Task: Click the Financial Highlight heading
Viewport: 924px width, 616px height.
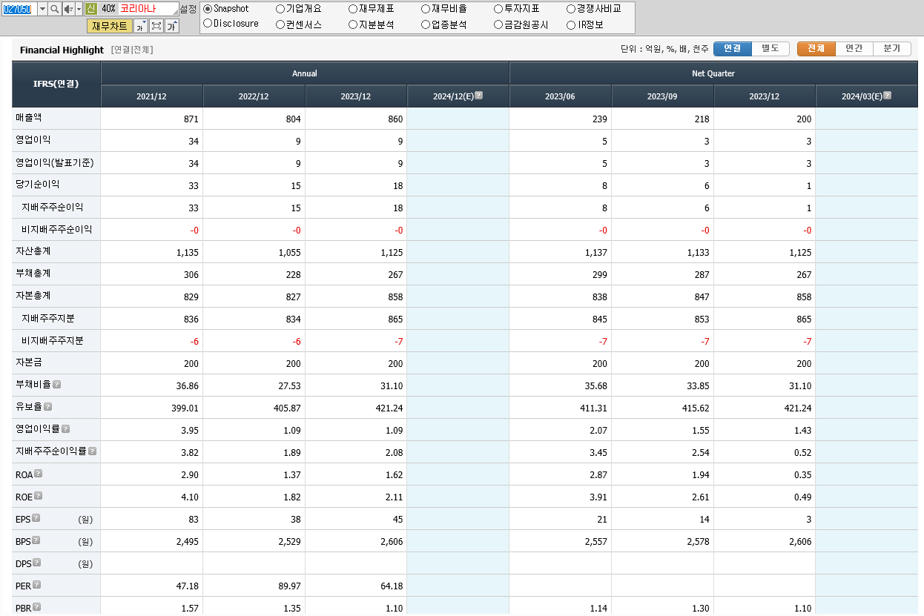Action: 62,50
